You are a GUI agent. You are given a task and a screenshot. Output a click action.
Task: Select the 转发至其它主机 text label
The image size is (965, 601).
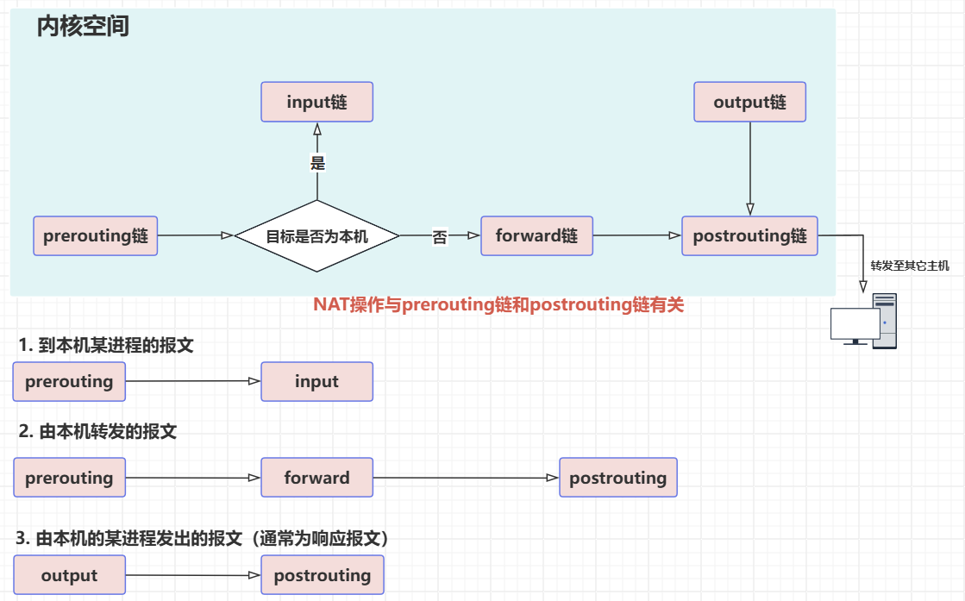click(909, 266)
